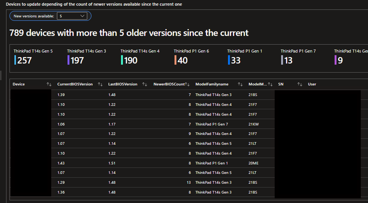This screenshot has width=368, height=203.
Task: Select ThinkPad T14s Gen 5 tile showing 257
Action: tap(33, 57)
